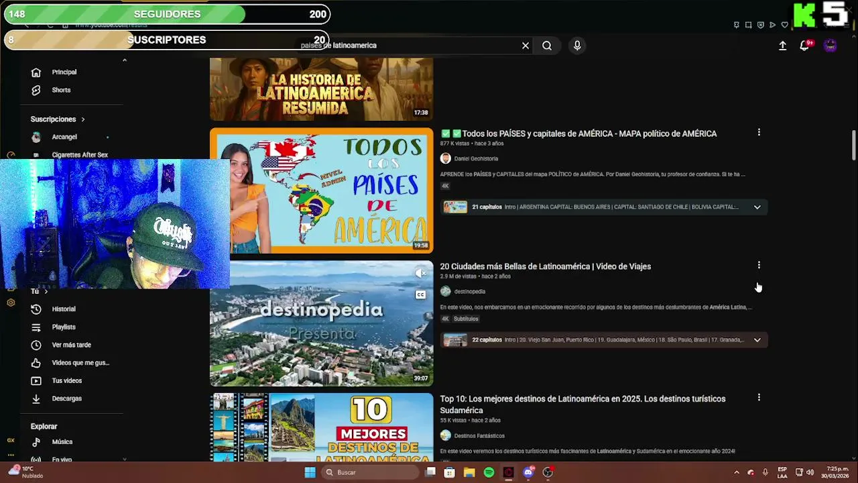
Task: Select Arcangel in subscriptions list
Action: (64, 137)
